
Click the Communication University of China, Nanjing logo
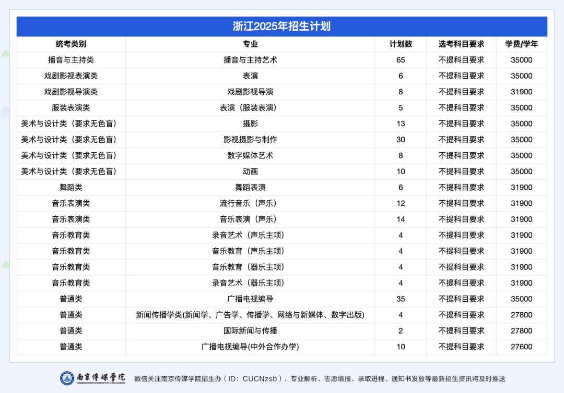click(x=92, y=378)
